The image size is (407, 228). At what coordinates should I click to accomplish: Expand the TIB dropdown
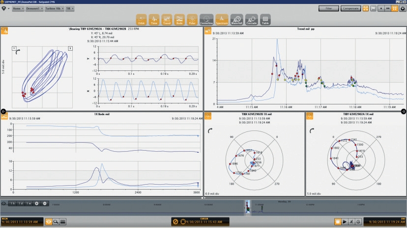70,8
